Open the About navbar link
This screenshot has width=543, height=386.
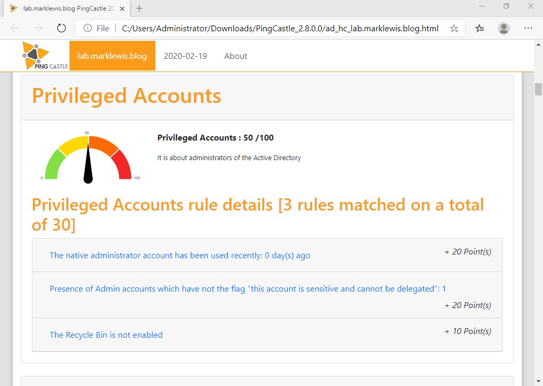click(235, 56)
